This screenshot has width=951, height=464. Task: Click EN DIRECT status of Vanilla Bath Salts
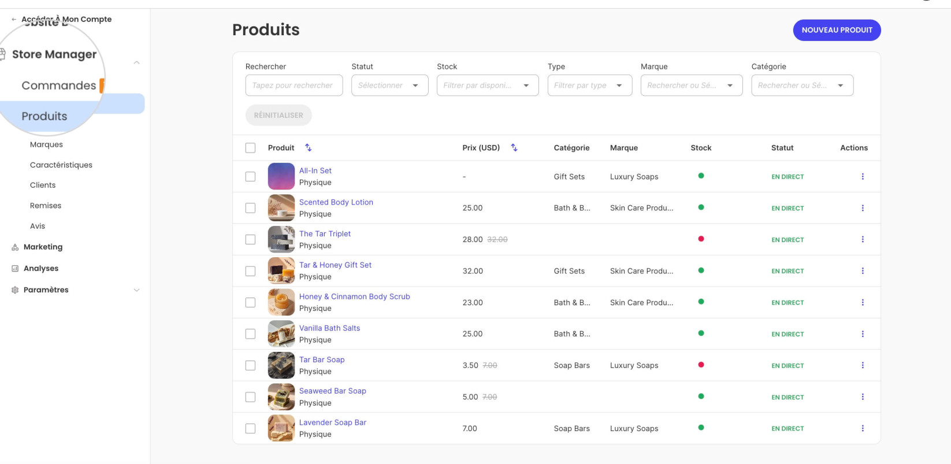click(x=787, y=334)
